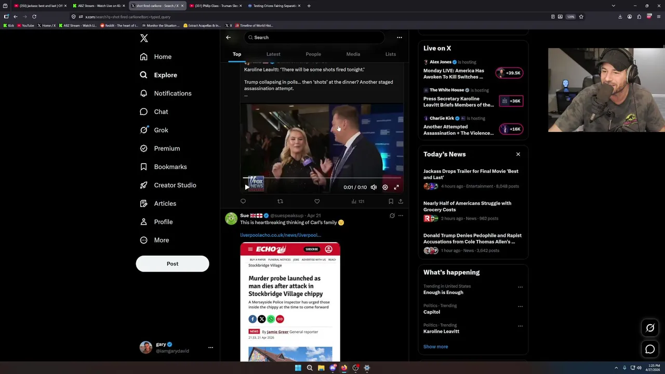
Task: Open more options on Sue's post
Action: click(401, 216)
